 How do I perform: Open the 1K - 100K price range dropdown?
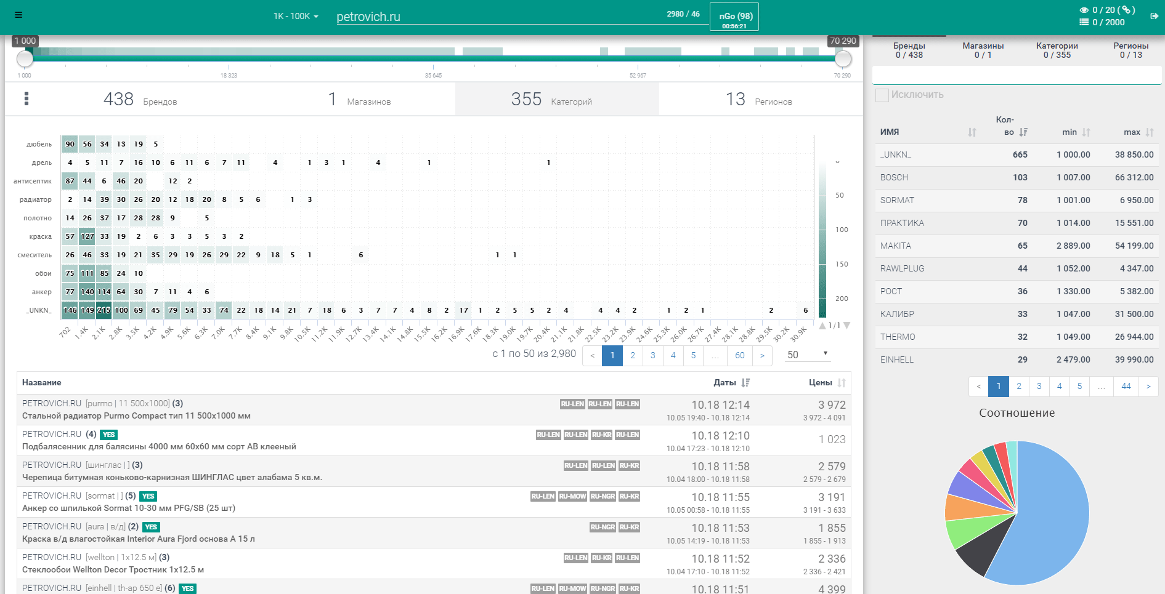point(296,17)
